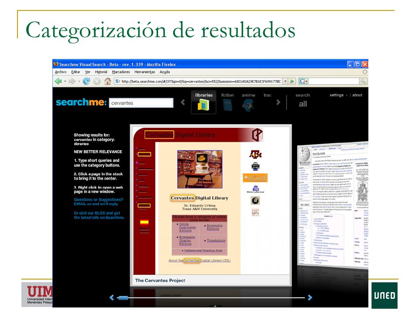Click The Cervantes Project caption text

160,280
